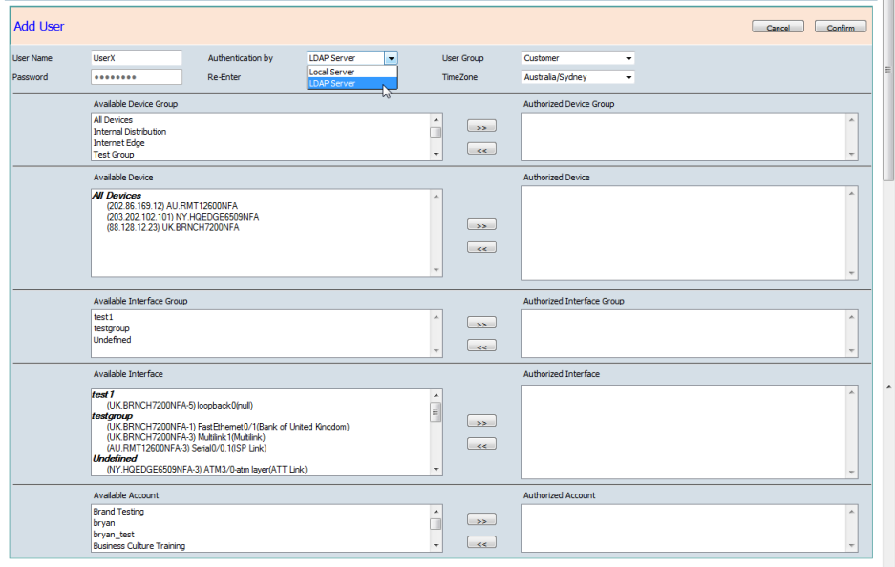
Task: Click up arrow of Available Interface scrollbar
Action: (437, 395)
